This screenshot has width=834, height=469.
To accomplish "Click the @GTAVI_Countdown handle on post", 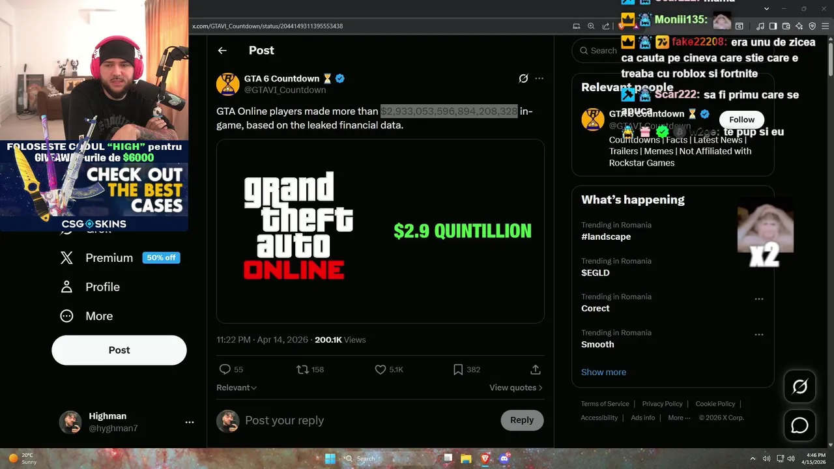I will pos(285,90).
